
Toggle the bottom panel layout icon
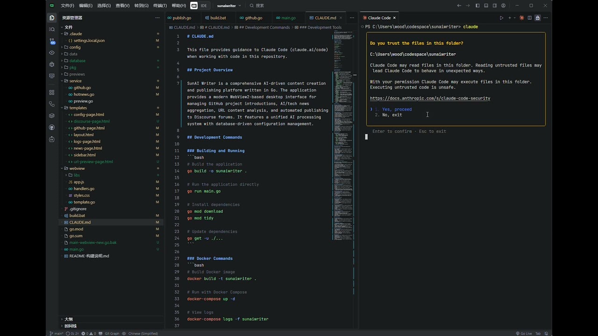(486, 6)
